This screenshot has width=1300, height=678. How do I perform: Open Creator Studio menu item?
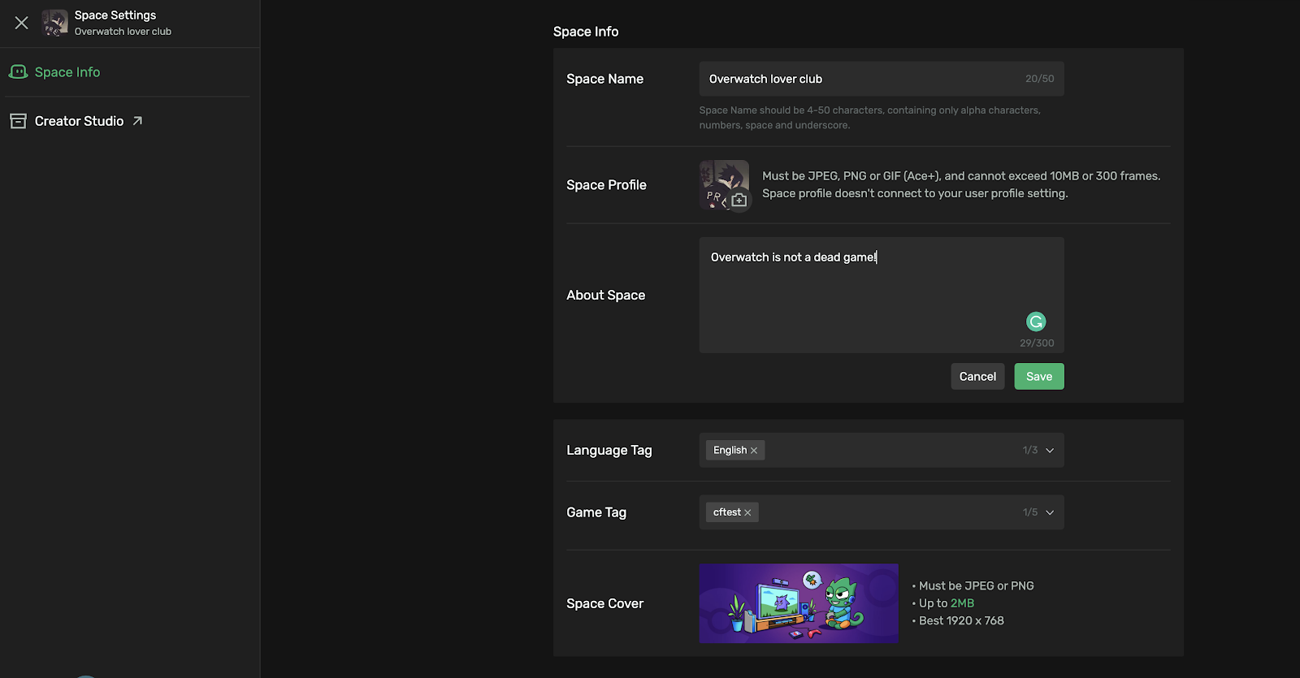(x=79, y=121)
